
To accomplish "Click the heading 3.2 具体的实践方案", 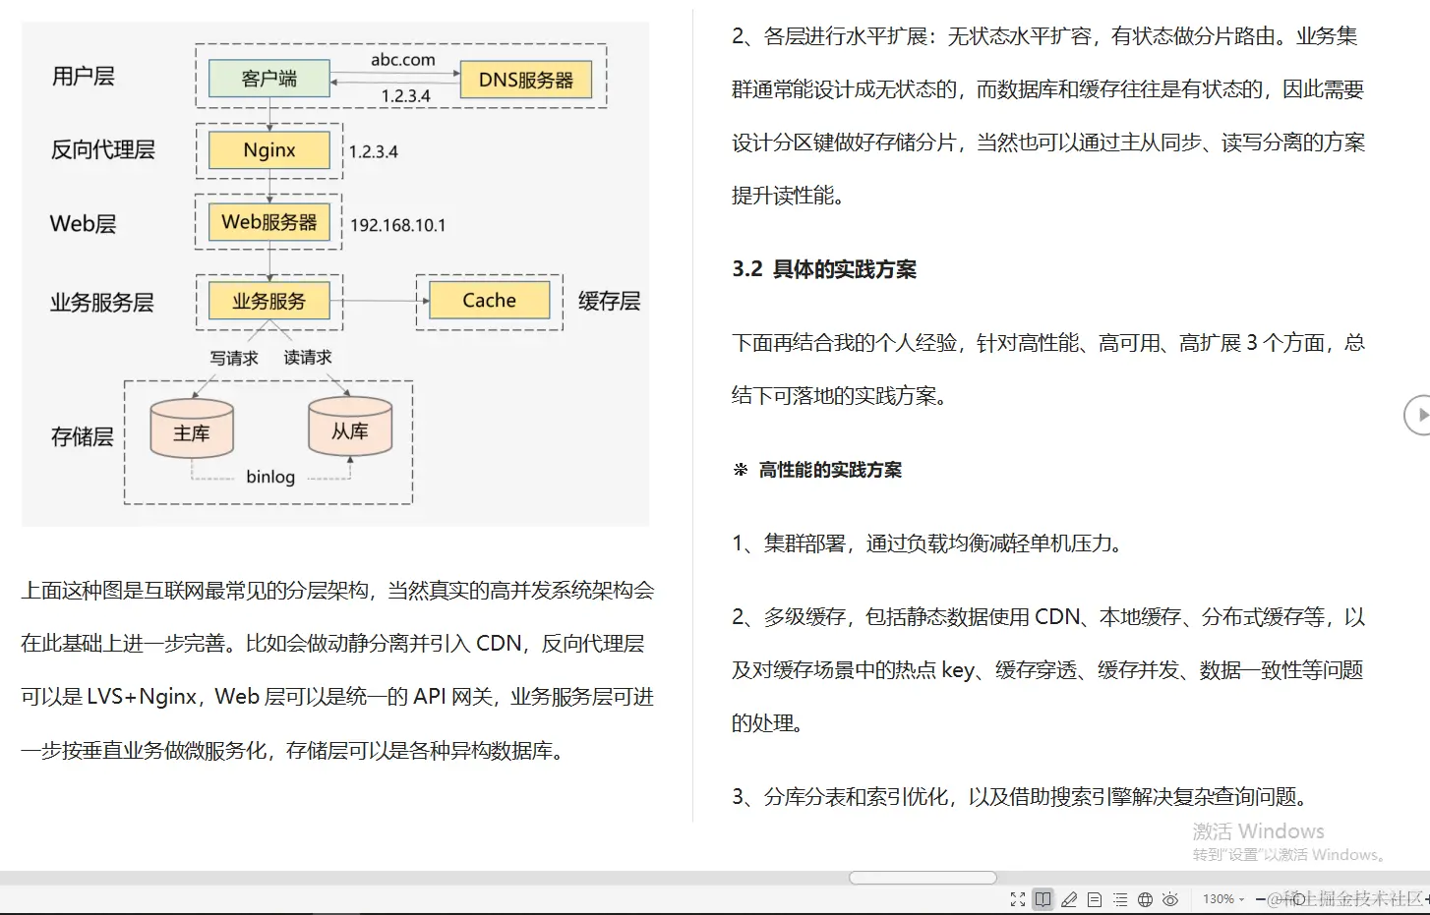I will 824,269.
